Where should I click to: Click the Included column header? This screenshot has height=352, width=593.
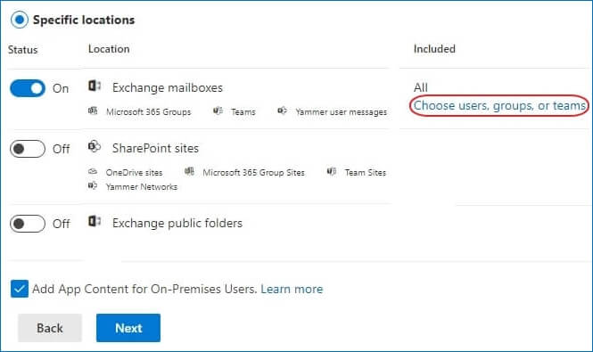coord(434,49)
